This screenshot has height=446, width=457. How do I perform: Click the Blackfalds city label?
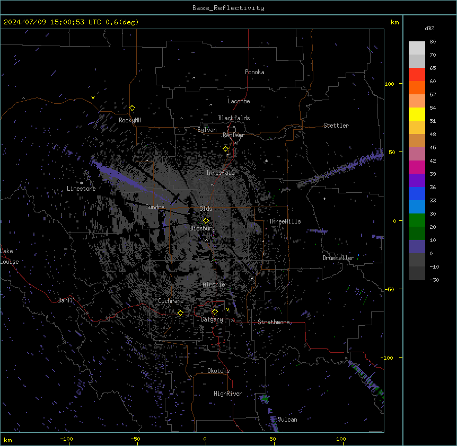tap(234, 118)
